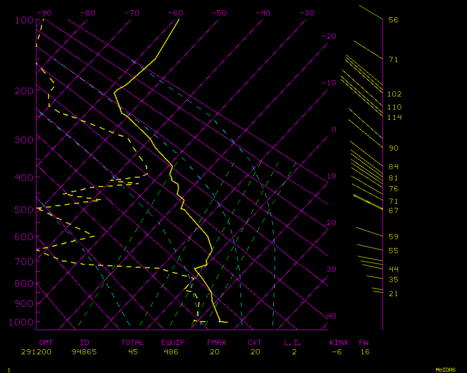Select the 114 wind speed value
The image size is (467, 373).
[394, 117]
